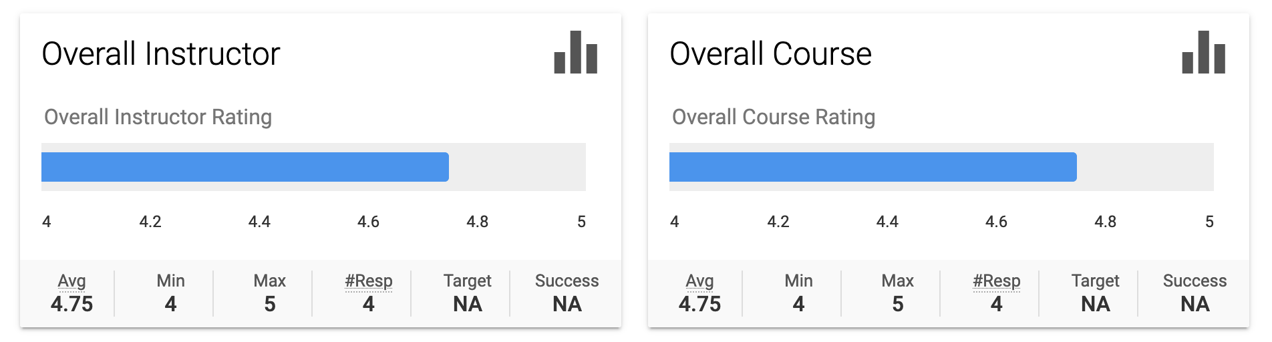Click the Overall Course Rating label
The image size is (1272, 342).
773,117
